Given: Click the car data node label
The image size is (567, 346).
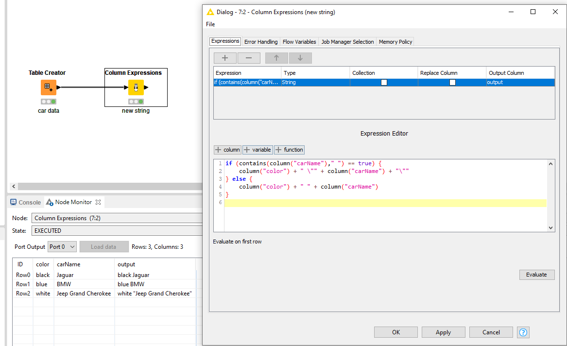Looking at the screenshot, I should click(x=49, y=111).
